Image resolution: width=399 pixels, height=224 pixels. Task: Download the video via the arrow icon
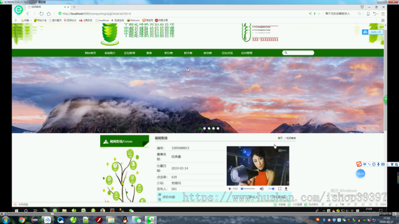tap(286, 189)
